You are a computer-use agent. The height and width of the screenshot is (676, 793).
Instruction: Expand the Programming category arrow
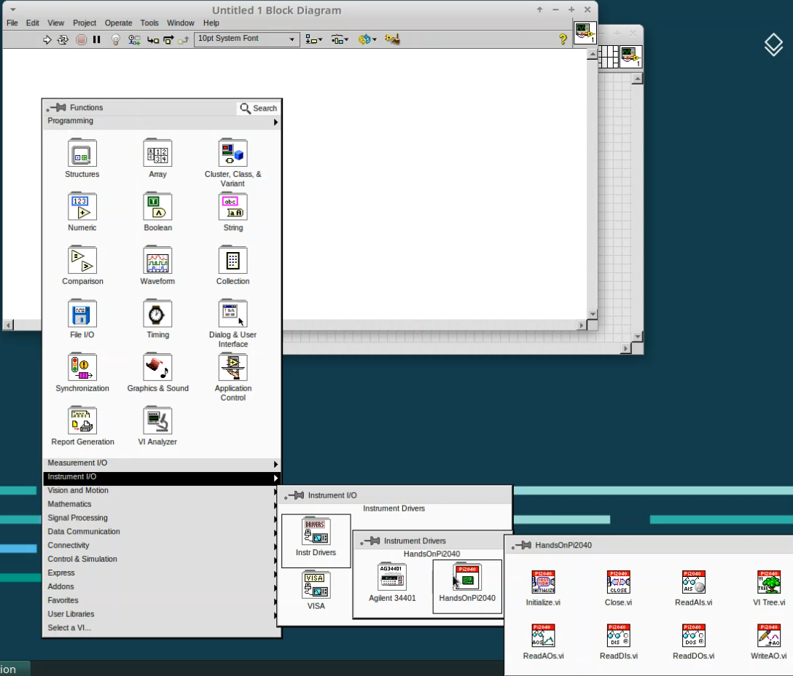tap(276, 122)
